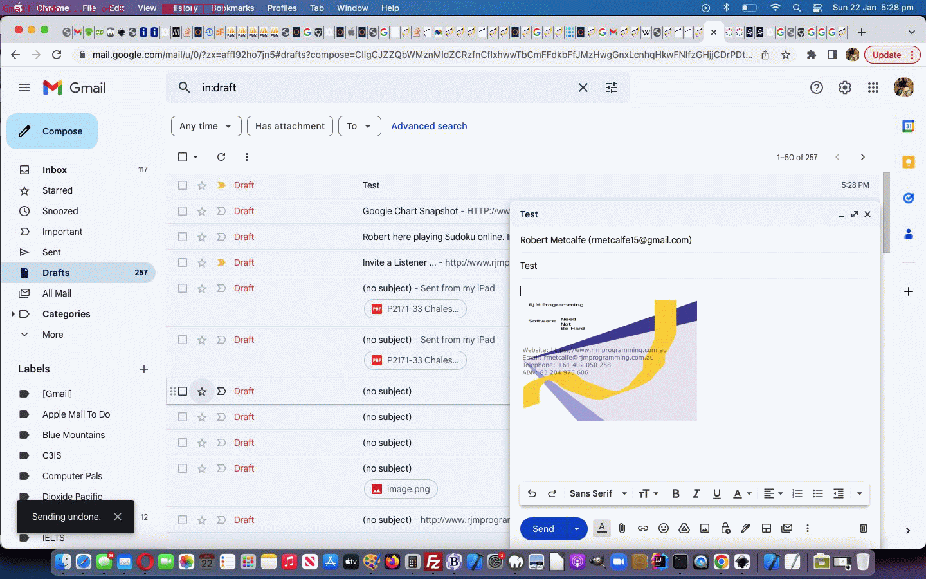Expand Categories in sidebar
926x579 pixels.
(x=13, y=314)
